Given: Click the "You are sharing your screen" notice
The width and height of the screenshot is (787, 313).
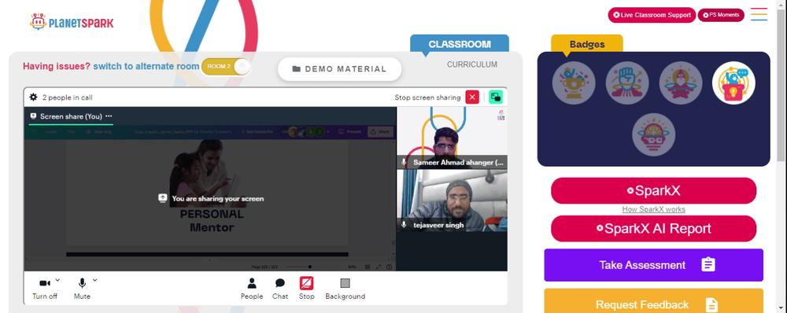Looking at the screenshot, I should (211, 199).
